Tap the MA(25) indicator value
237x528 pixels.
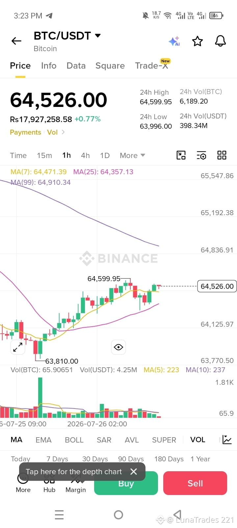103,172
